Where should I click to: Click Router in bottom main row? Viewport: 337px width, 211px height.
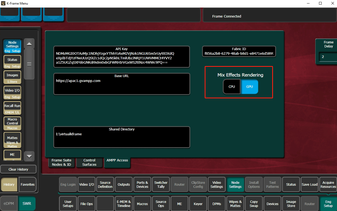[310, 204]
